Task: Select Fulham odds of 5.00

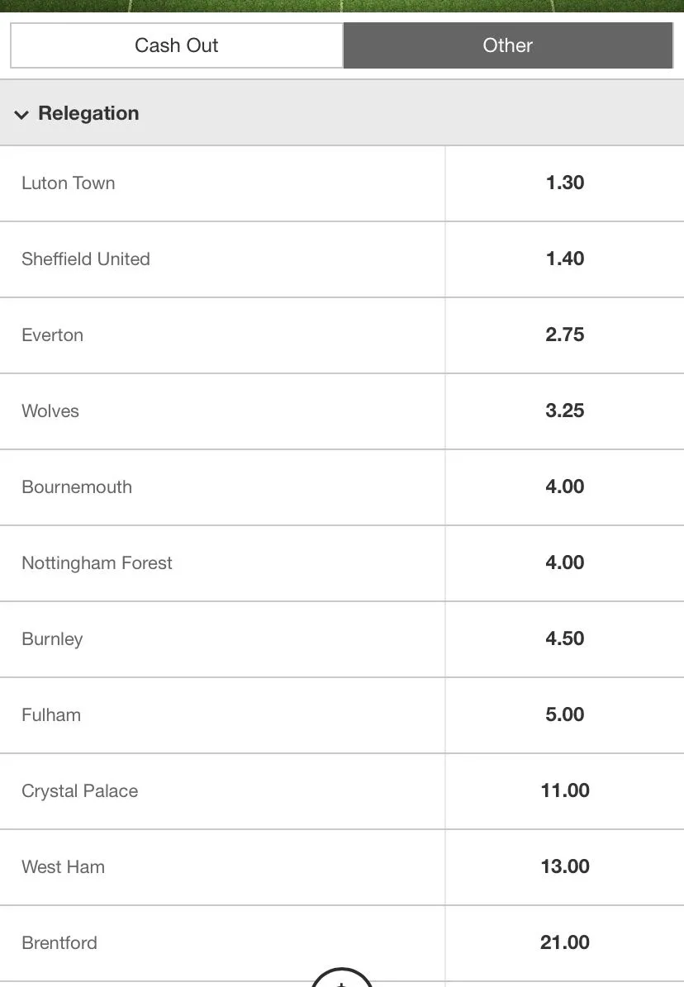Action: [x=564, y=714]
